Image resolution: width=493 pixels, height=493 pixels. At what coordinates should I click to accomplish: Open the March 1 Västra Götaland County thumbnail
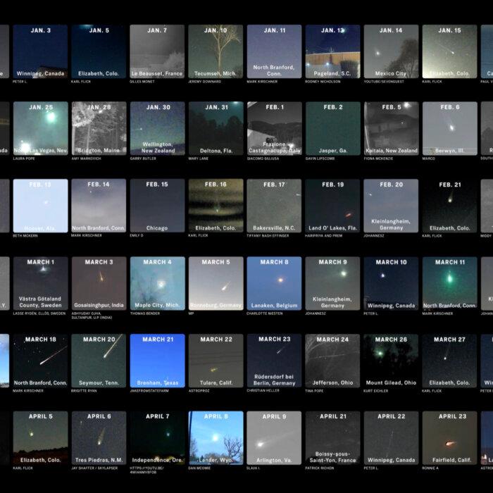[x=41, y=283]
